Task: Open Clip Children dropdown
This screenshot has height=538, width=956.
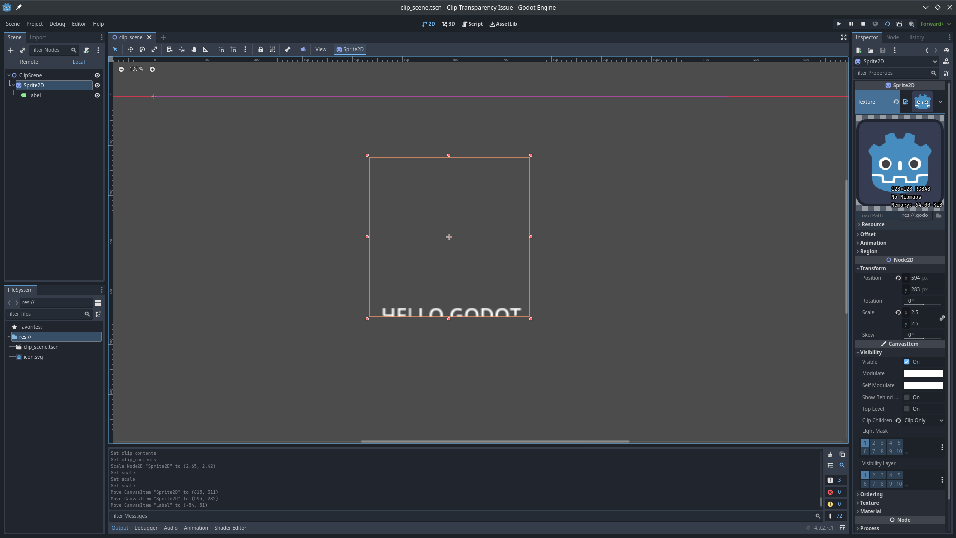Action: 924,420
